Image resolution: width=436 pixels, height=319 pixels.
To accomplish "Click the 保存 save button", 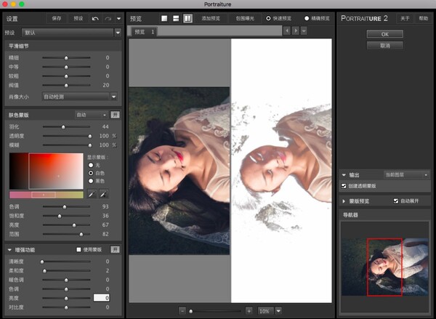I will point(57,18).
